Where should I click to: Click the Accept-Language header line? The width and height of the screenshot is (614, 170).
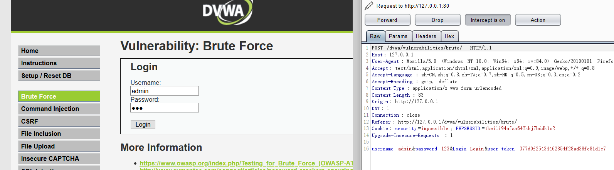click(476, 75)
